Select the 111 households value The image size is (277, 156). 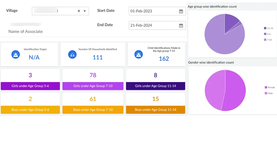pos(97,58)
